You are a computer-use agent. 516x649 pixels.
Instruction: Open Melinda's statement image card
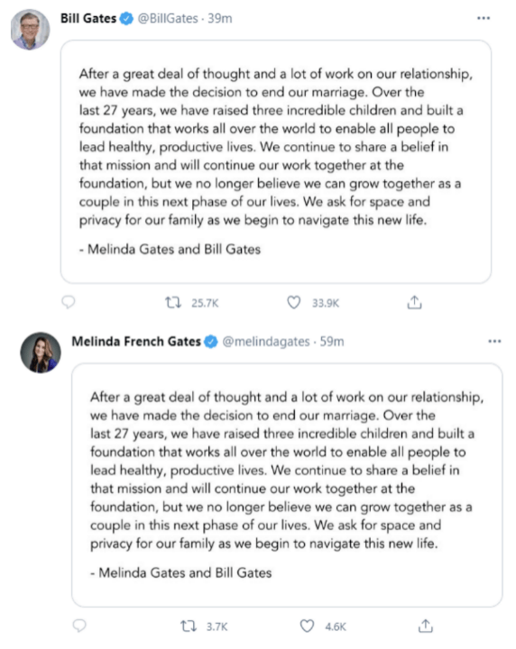pyautogui.click(x=287, y=485)
